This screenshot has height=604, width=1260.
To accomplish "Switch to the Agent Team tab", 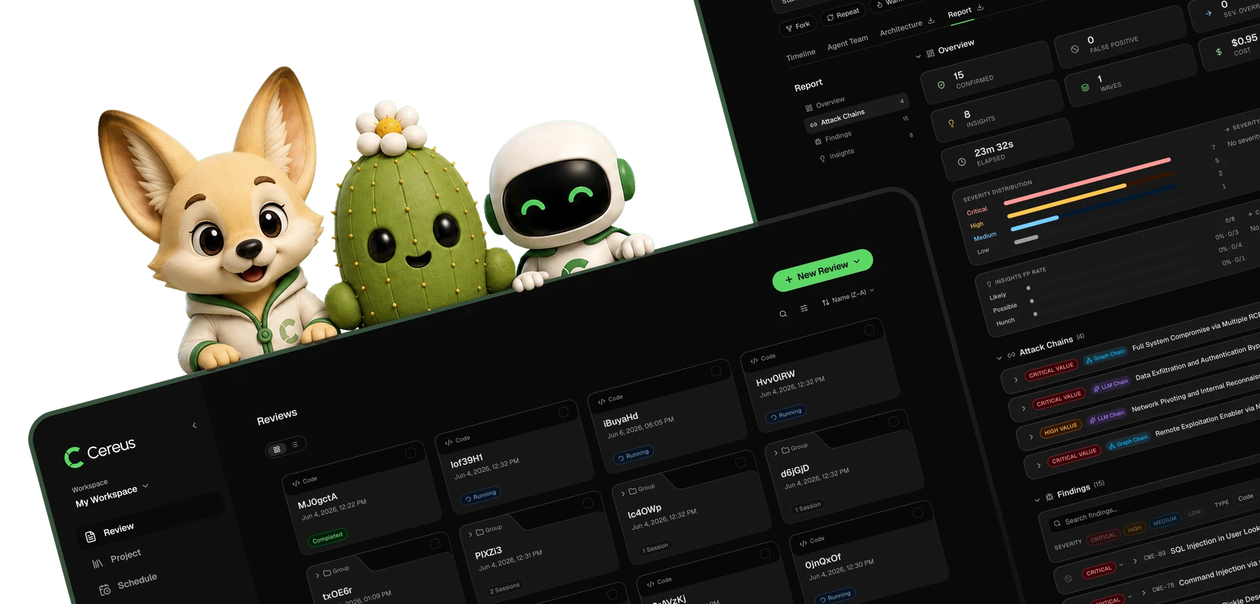I will 847,43.
